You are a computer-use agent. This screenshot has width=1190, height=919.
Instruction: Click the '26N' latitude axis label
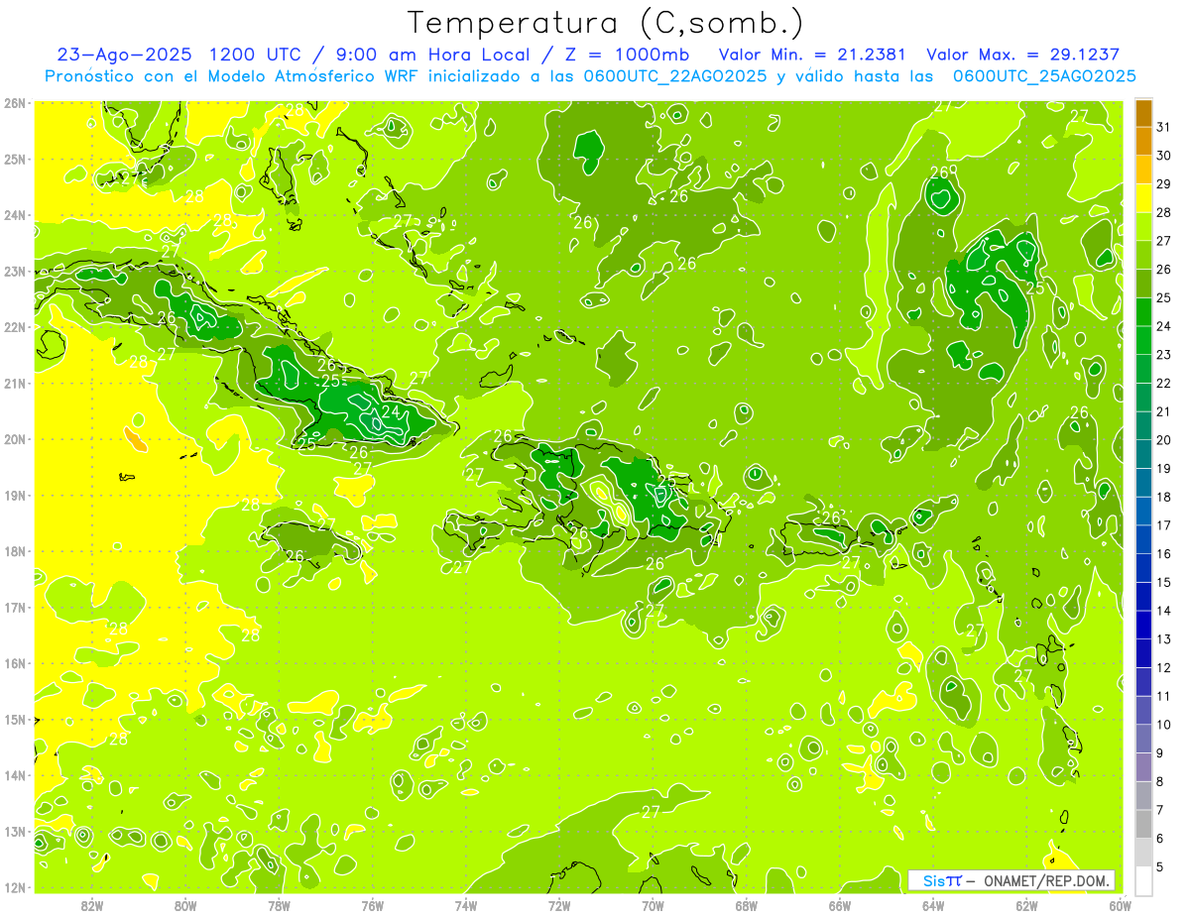[x=14, y=103]
